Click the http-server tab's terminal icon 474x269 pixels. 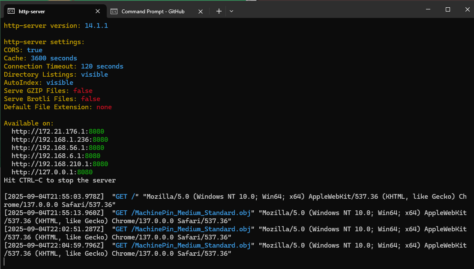(x=11, y=12)
